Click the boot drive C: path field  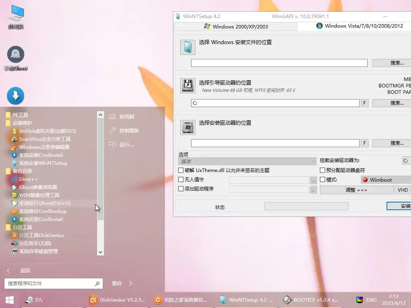pos(275,103)
